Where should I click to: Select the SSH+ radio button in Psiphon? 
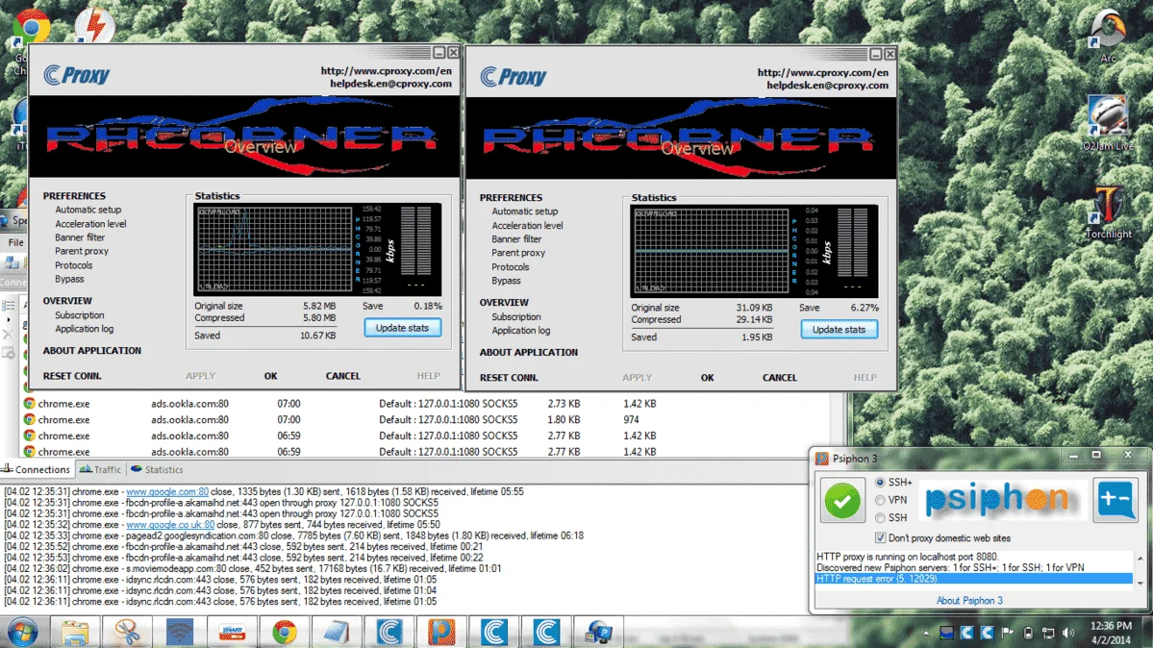(x=880, y=483)
